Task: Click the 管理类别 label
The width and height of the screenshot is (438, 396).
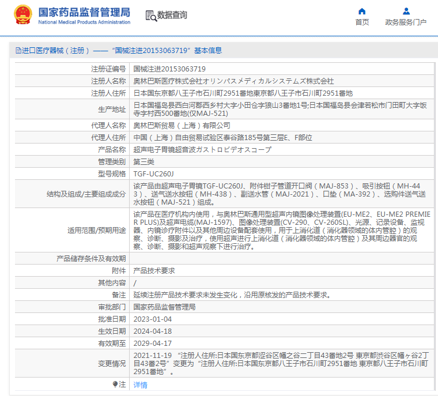Action: (x=112, y=162)
